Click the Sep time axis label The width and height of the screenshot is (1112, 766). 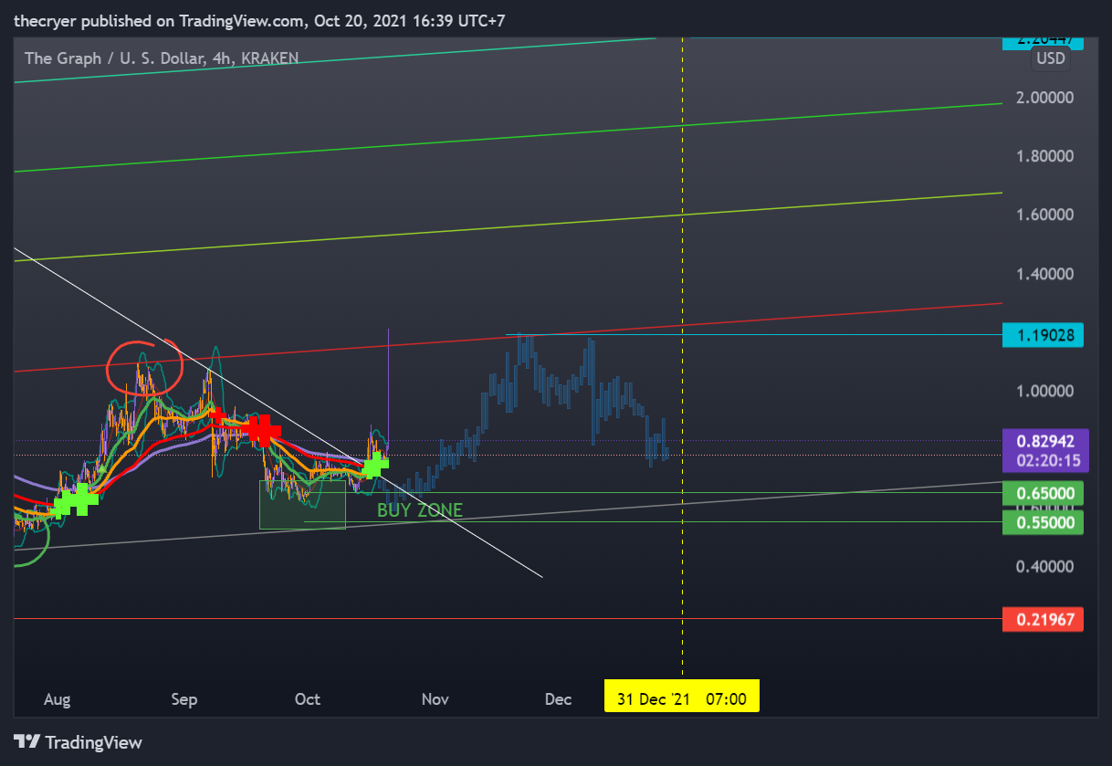pyautogui.click(x=184, y=699)
